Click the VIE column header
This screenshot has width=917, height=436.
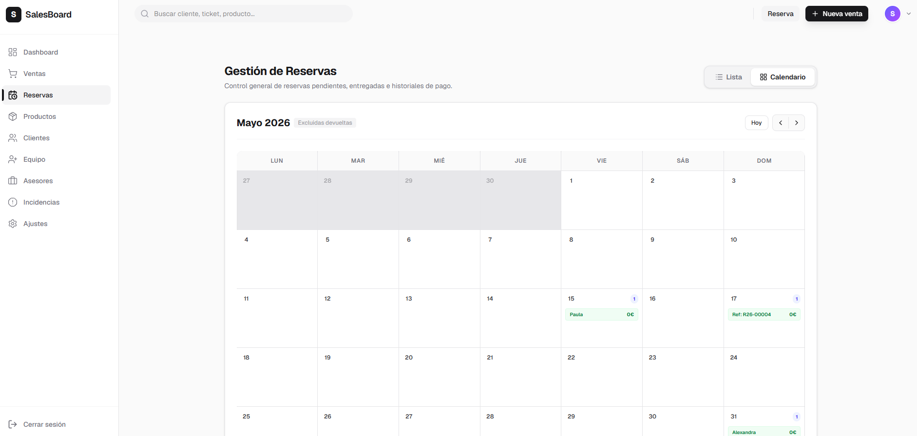(602, 161)
